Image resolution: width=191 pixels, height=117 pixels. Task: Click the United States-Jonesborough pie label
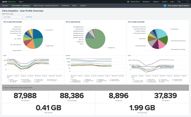tap(139, 27)
